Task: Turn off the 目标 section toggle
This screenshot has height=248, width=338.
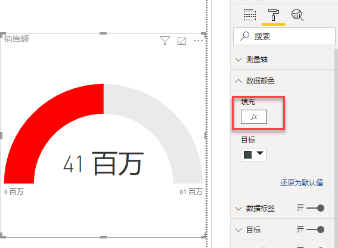Action: (x=315, y=230)
